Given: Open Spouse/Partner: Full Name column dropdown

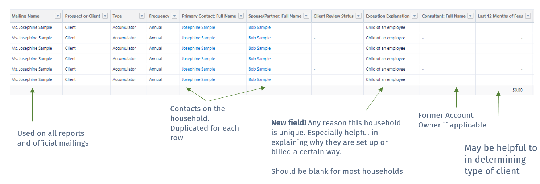Looking at the screenshot, I should coord(306,16).
